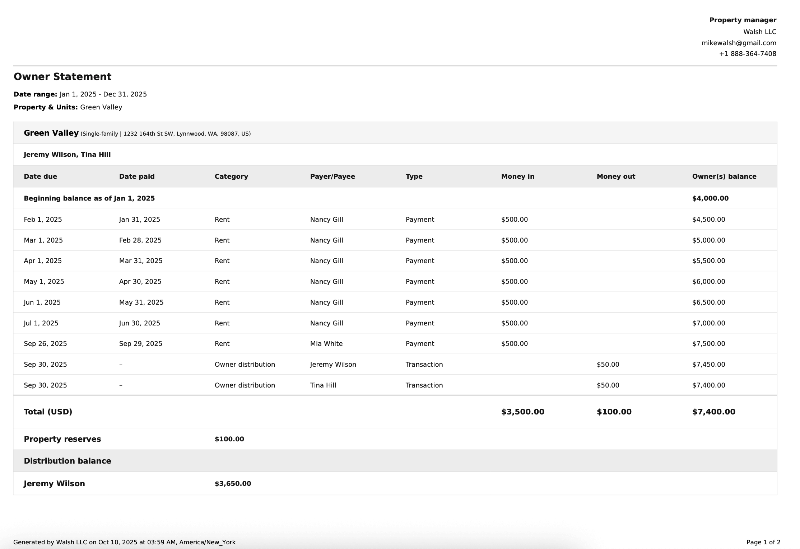The height and width of the screenshot is (549, 800).
Task: Click the Distribution balance section header
Action: 67,461
